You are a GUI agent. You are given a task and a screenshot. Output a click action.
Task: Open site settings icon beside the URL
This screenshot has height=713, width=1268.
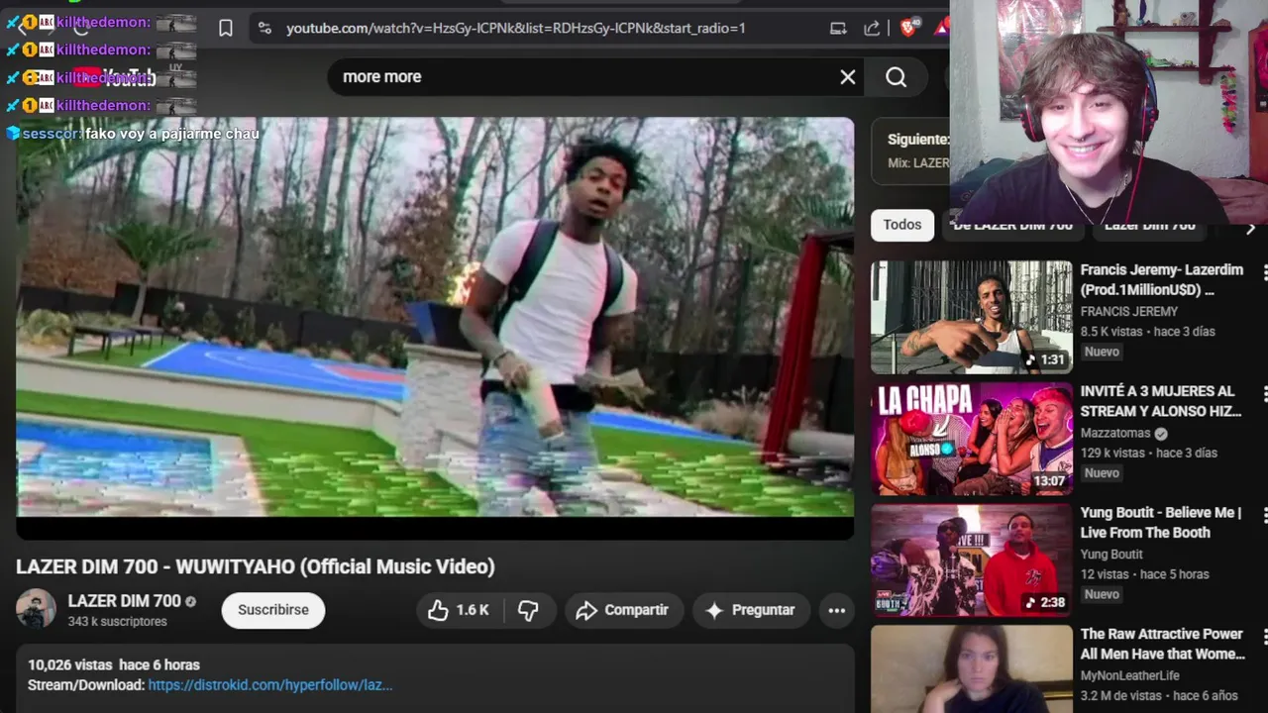click(x=264, y=29)
